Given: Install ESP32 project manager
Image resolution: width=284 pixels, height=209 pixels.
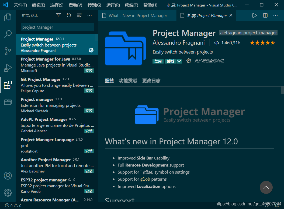Looking at the screenshot, I should [x=89, y=191].
